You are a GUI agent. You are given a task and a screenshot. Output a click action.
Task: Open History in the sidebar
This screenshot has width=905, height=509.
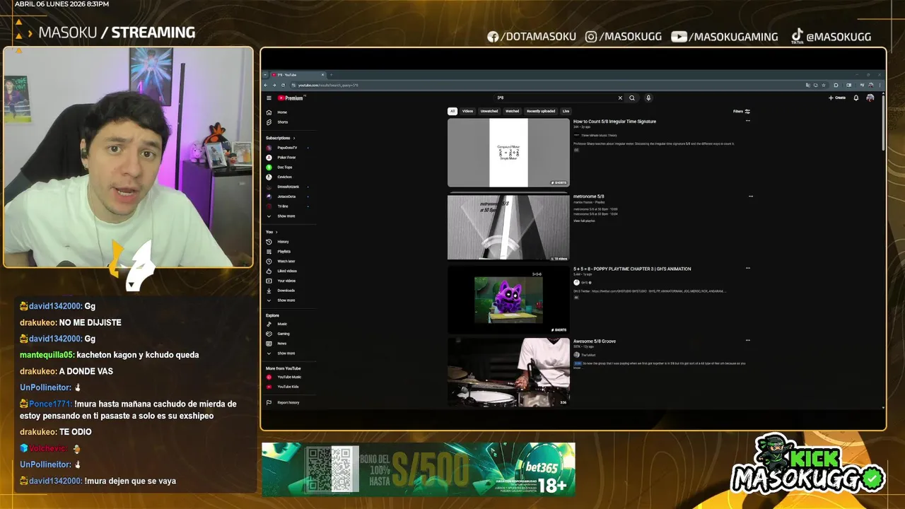pos(283,242)
